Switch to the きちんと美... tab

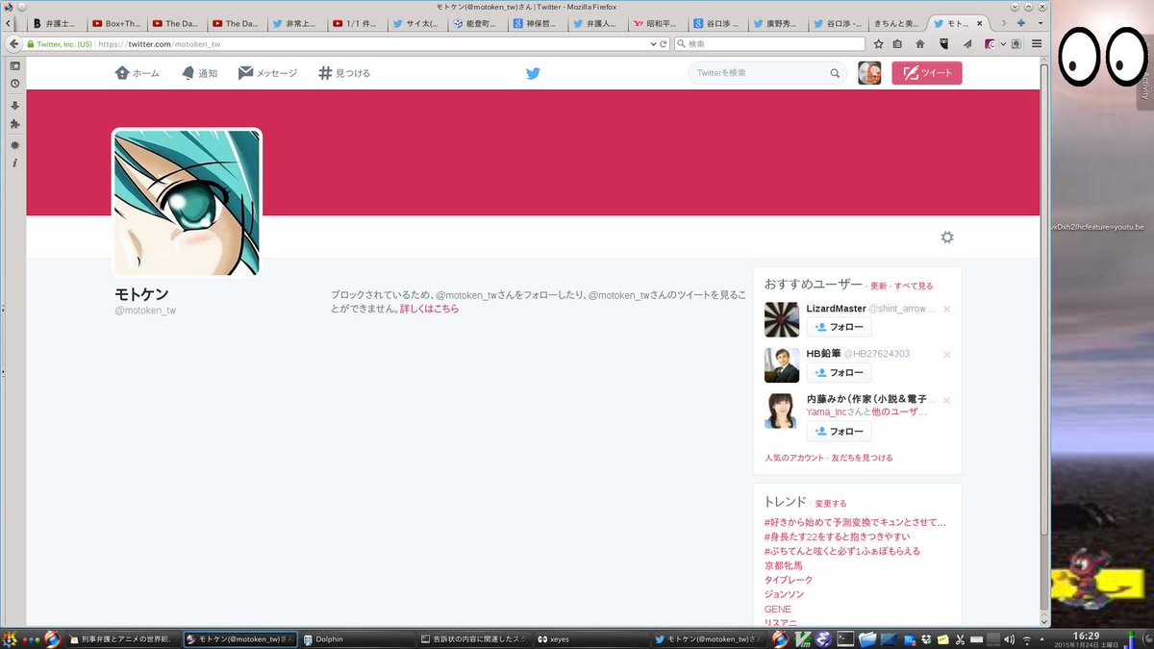click(x=897, y=22)
